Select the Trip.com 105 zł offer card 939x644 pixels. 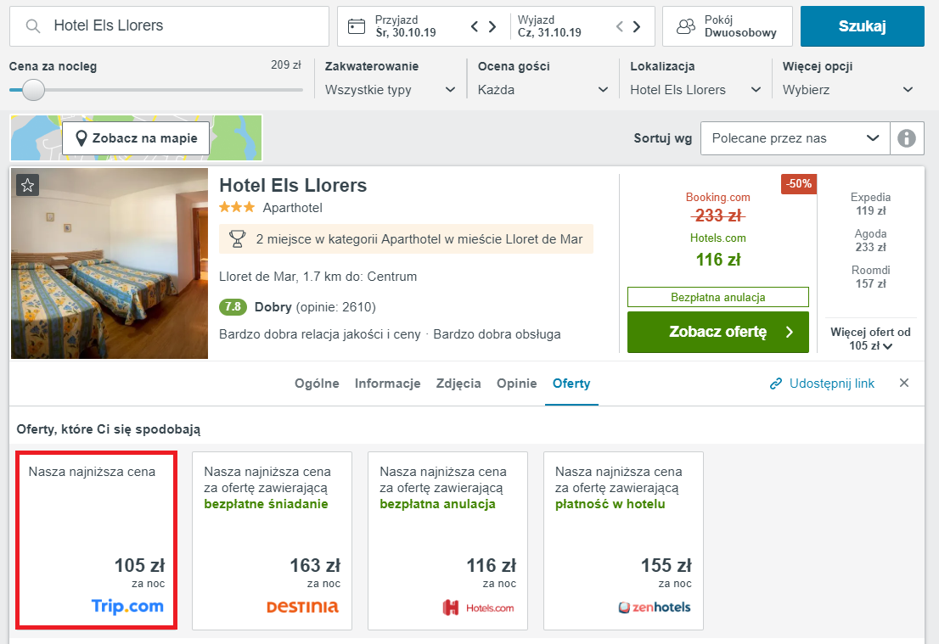97,540
